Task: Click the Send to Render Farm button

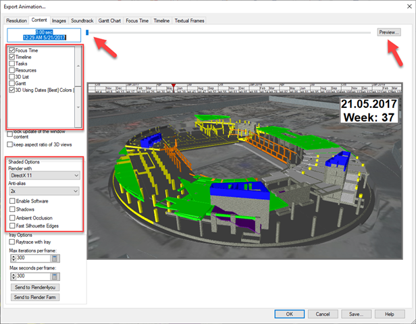Action: point(34,296)
